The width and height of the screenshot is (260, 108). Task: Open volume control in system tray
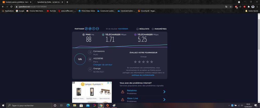242,105
